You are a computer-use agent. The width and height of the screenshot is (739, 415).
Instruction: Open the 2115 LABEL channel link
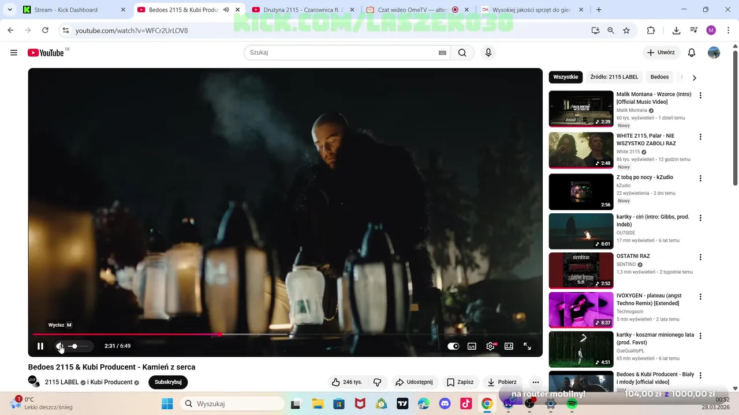coord(62,382)
